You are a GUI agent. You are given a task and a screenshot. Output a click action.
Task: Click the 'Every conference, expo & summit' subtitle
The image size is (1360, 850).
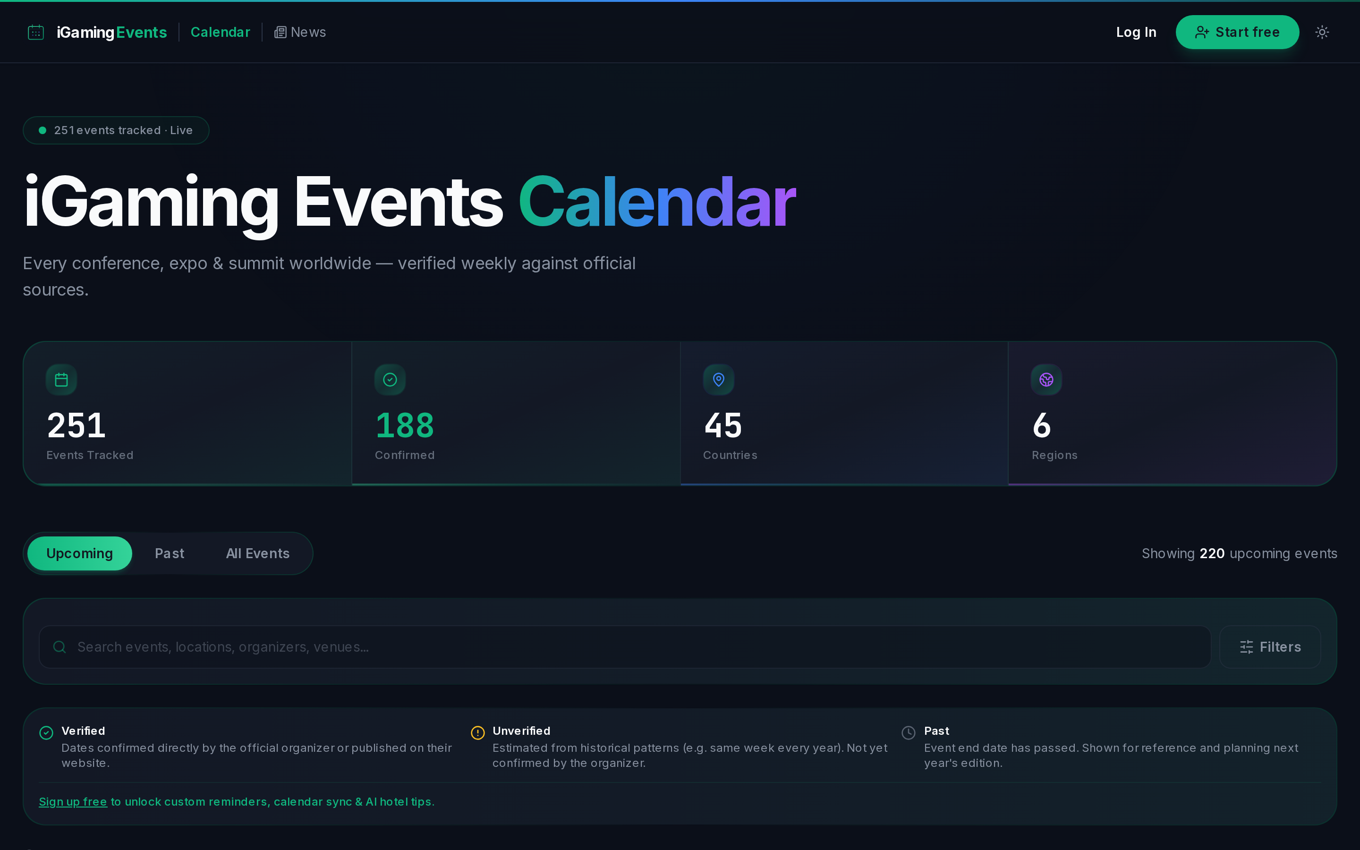(x=329, y=276)
